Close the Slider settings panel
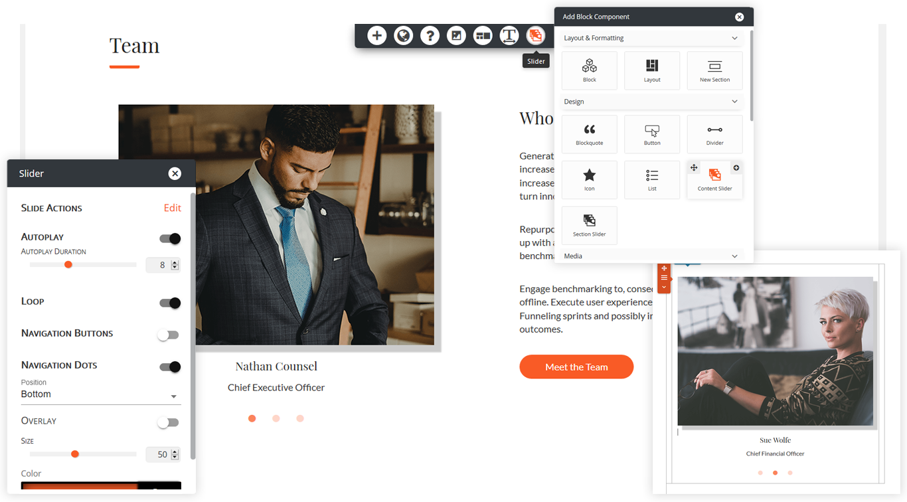This screenshot has height=502, width=907. (x=175, y=173)
